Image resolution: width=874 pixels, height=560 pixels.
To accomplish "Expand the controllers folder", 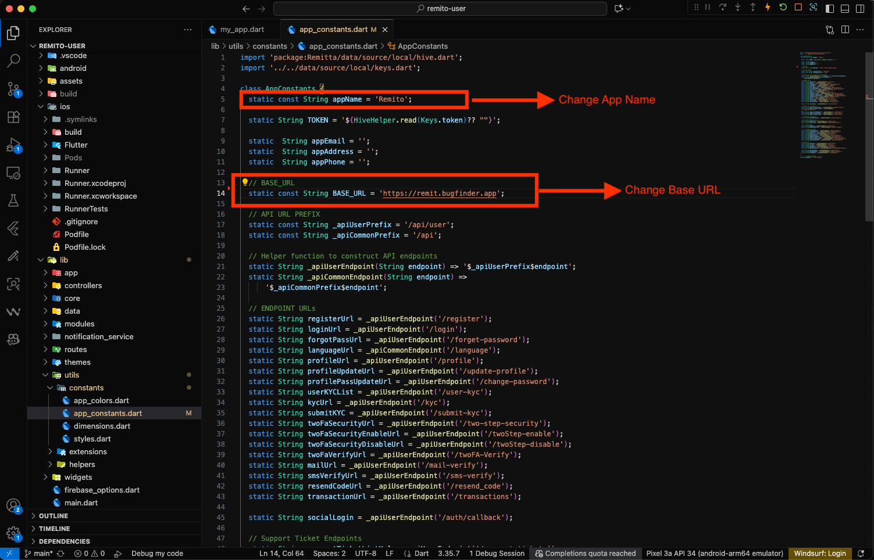I will pyautogui.click(x=83, y=286).
